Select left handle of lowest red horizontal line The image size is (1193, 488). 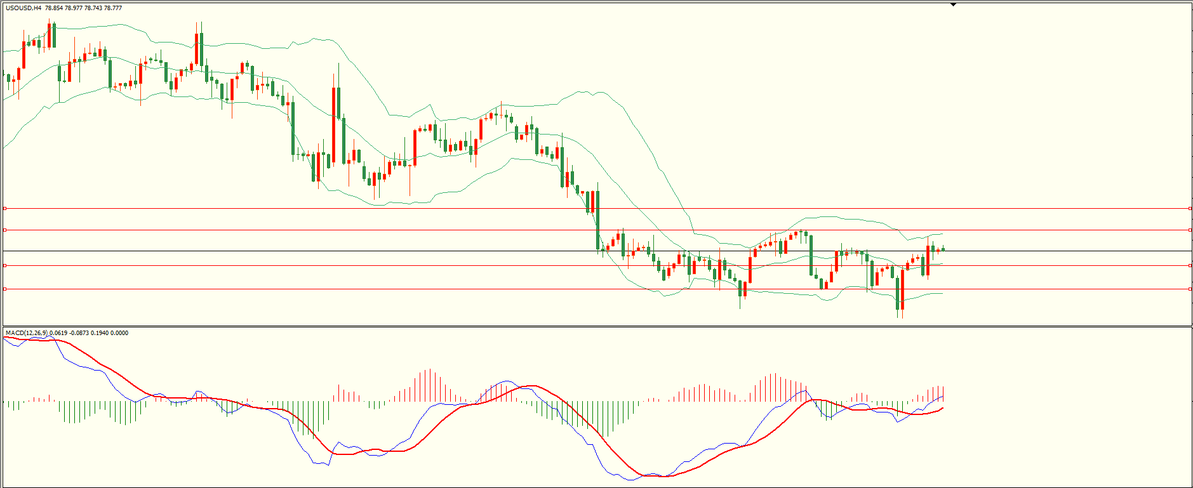click(x=4, y=289)
